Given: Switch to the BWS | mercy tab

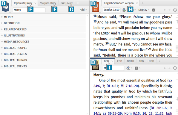Looking at the screenshot, I should 67,3.
